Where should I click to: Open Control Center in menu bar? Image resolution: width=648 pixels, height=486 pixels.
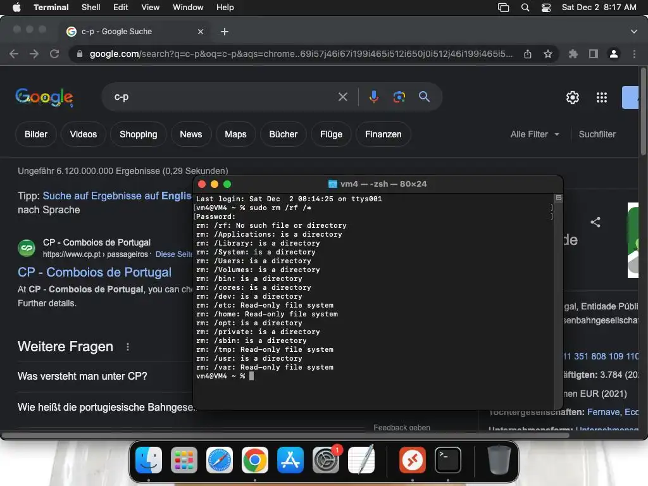[546, 7]
